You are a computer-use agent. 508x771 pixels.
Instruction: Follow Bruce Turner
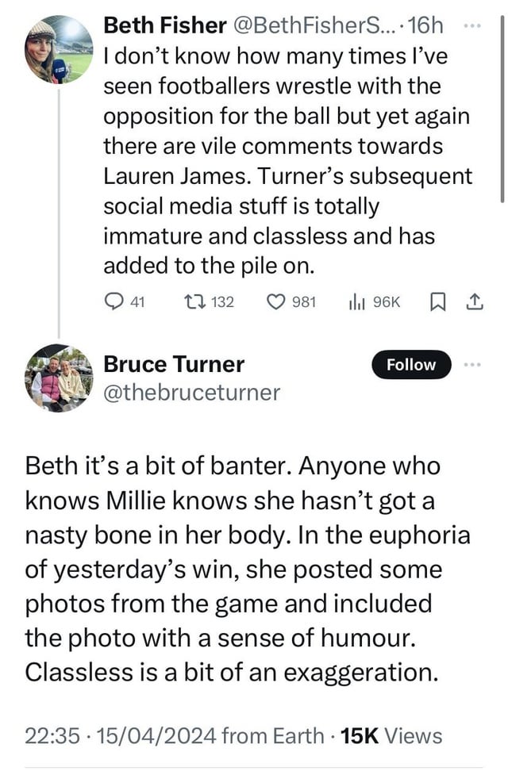pos(411,365)
